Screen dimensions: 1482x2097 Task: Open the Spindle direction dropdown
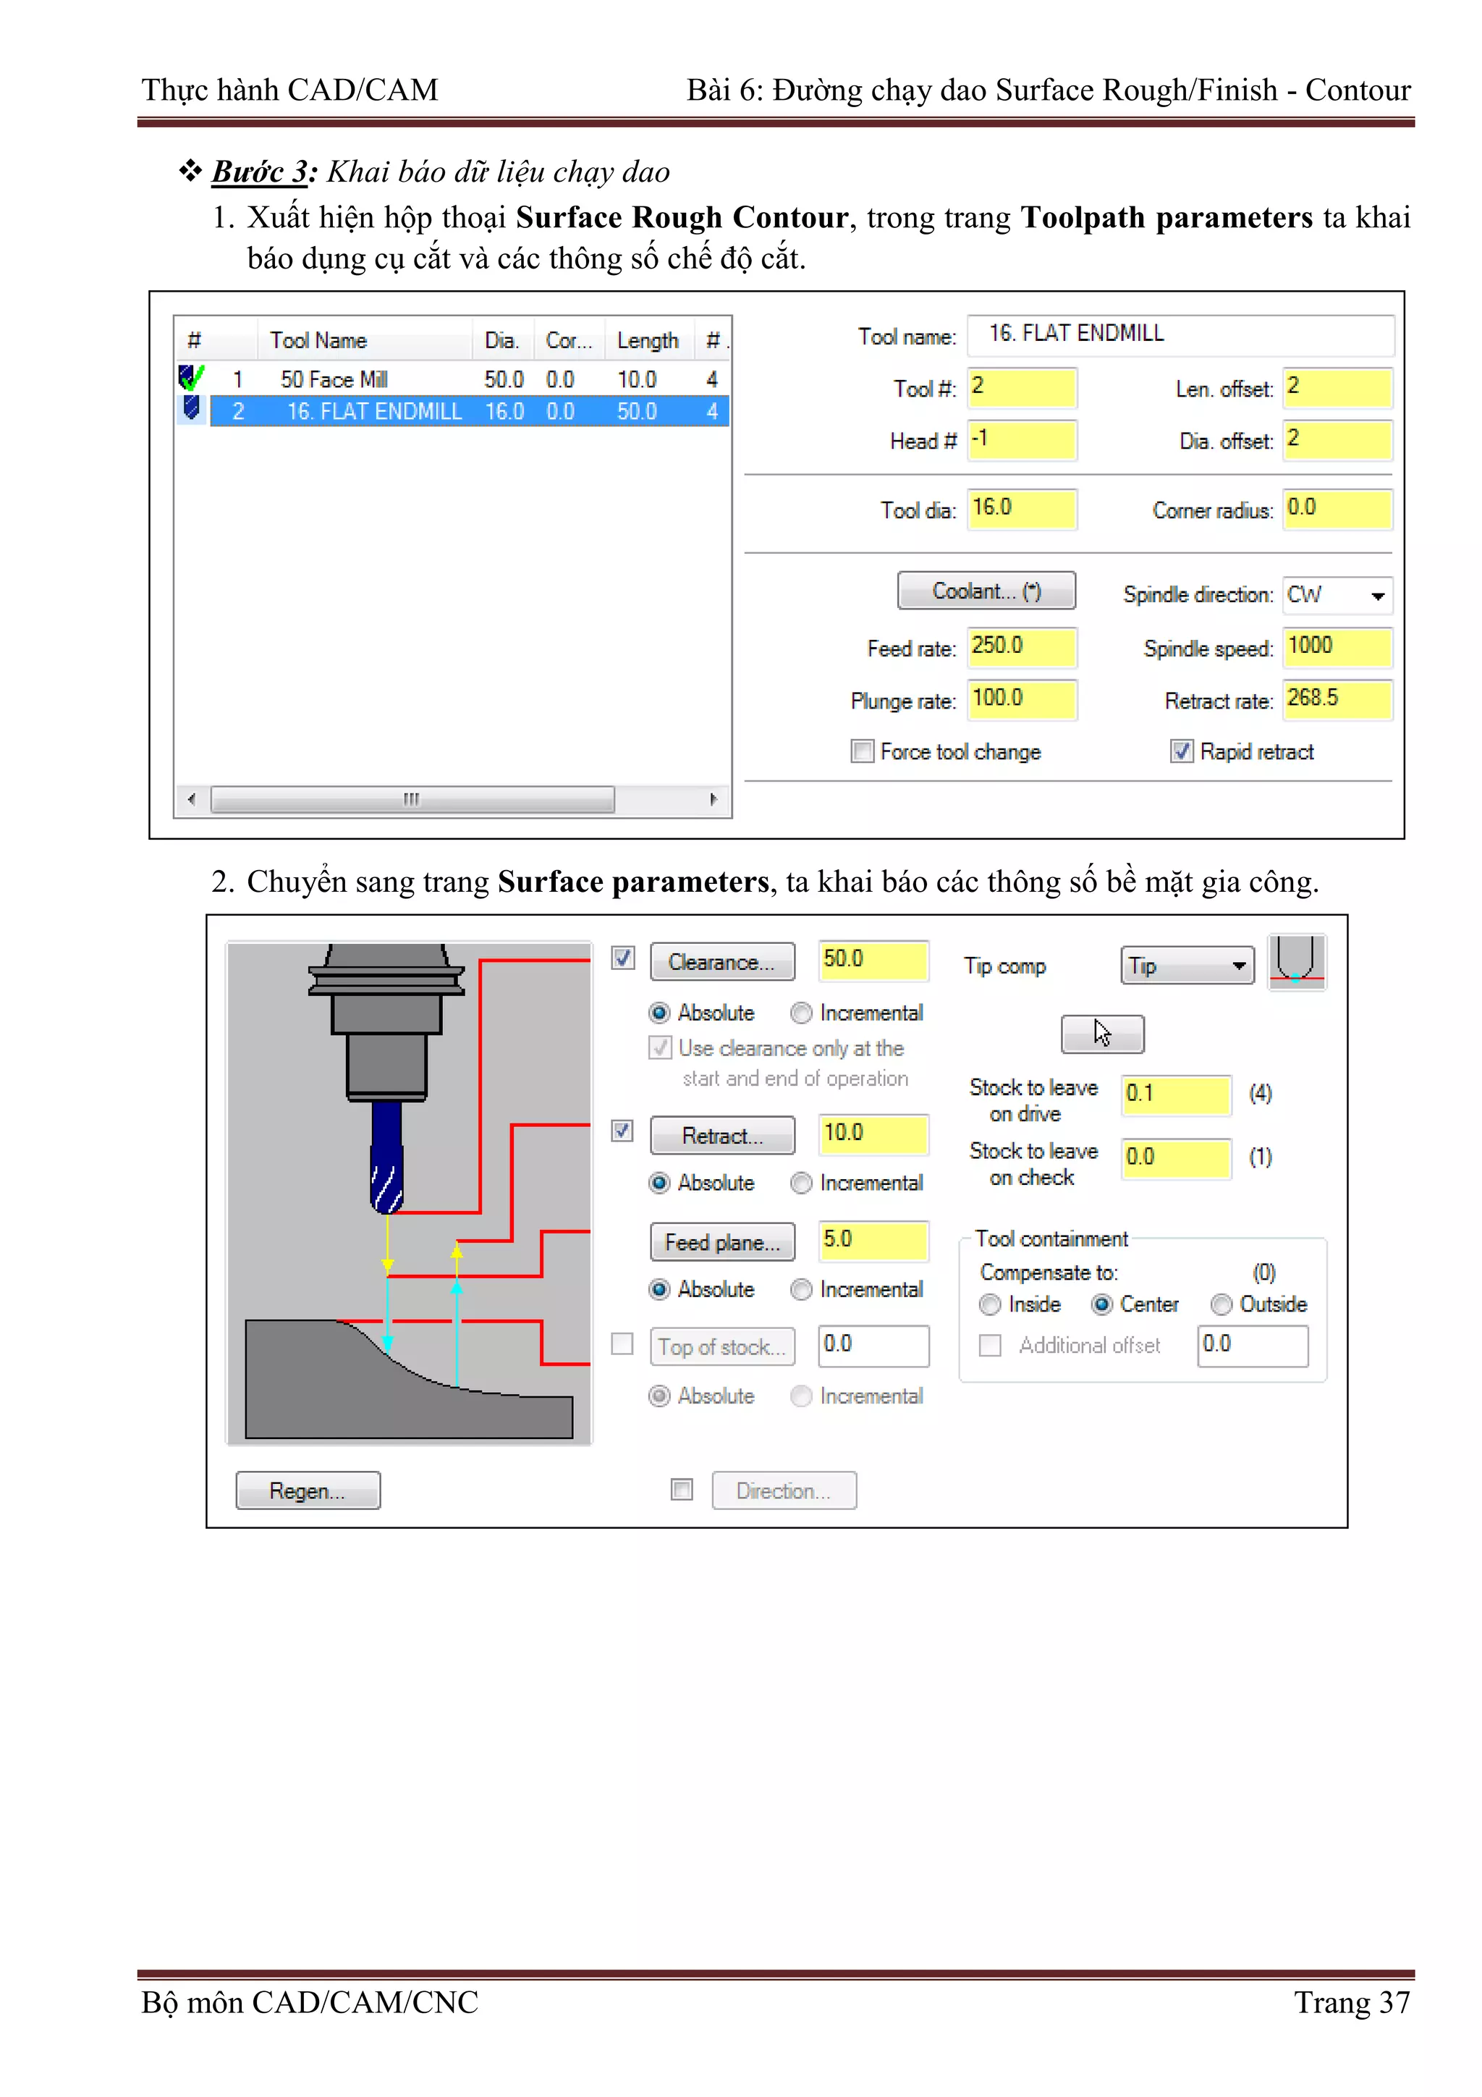pos(1338,596)
